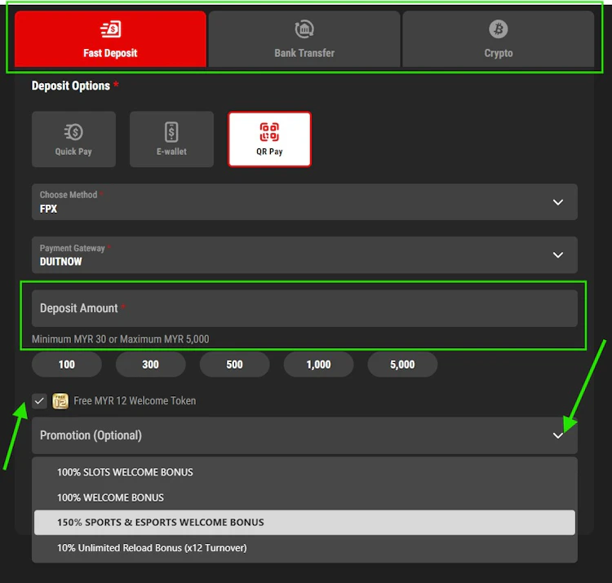Click the Minimum MYR 30 or Maximum text
This screenshot has height=583, width=612.
(120, 339)
